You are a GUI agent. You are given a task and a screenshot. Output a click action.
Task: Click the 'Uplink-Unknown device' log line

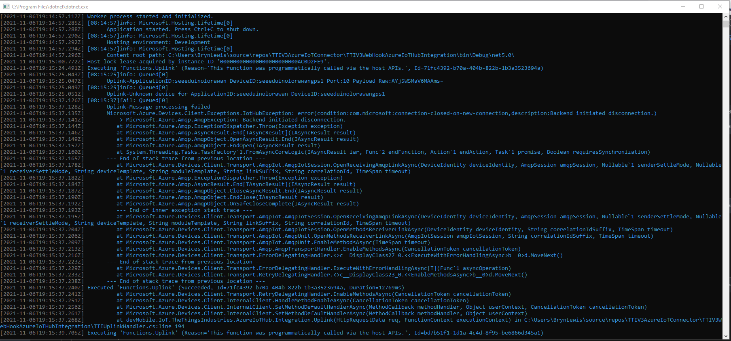(246, 94)
